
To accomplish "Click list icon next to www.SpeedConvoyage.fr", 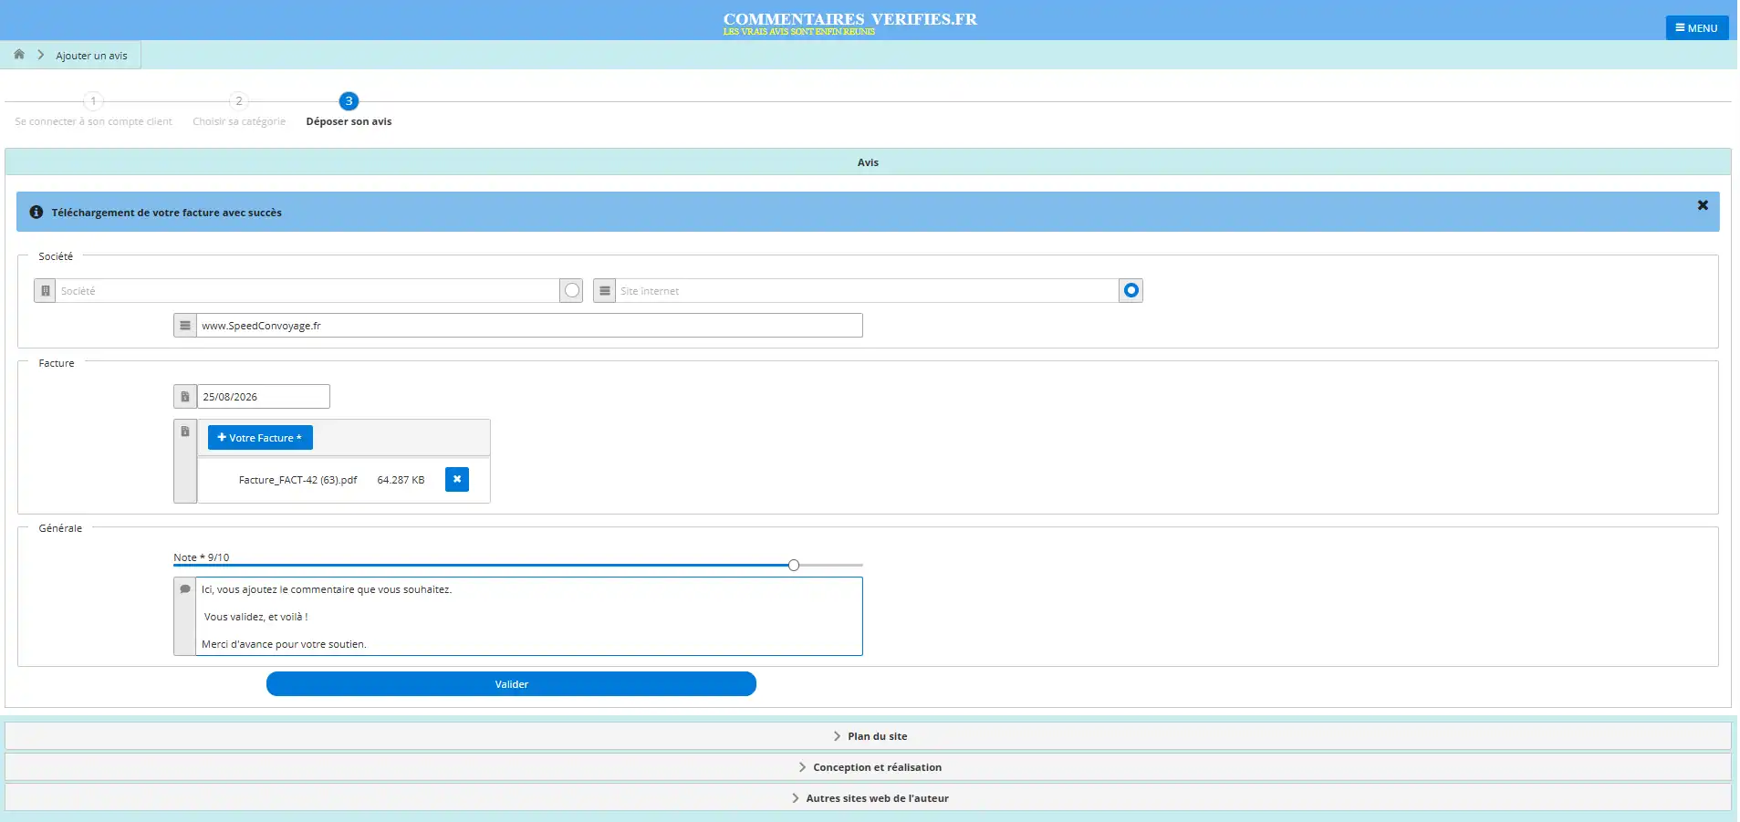I will 185,326.
